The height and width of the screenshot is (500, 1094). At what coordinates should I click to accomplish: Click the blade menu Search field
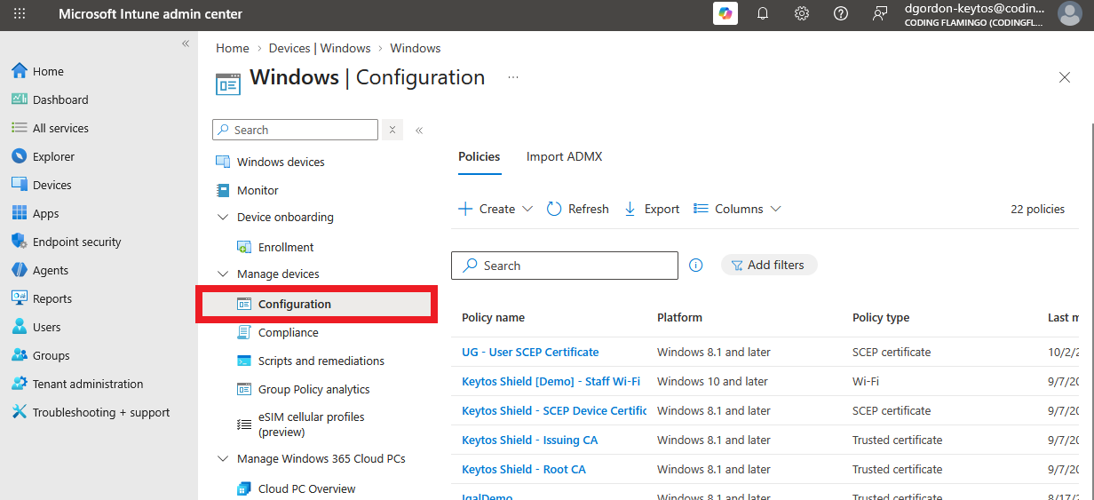click(295, 130)
